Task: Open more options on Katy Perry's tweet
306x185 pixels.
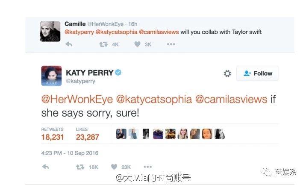Action: (x=148, y=167)
